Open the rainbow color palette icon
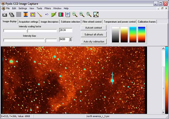Viewport: 169px width, 119px height. (x=61, y=15)
